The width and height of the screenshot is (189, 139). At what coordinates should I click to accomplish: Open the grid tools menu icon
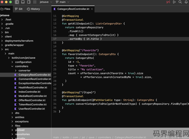click(x=35, y=2)
